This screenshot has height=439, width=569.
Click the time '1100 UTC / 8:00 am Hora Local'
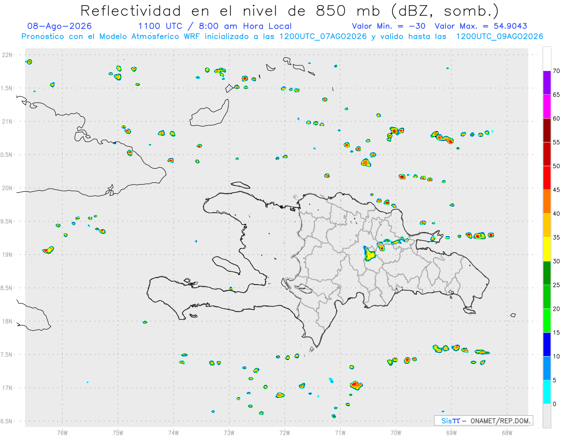(215, 26)
